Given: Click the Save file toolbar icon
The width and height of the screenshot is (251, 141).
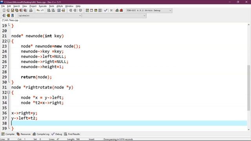Looking at the screenshot, I should (12, 11).
